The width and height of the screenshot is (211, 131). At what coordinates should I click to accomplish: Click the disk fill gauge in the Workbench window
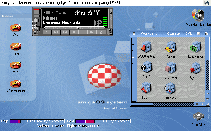point(134,69)
